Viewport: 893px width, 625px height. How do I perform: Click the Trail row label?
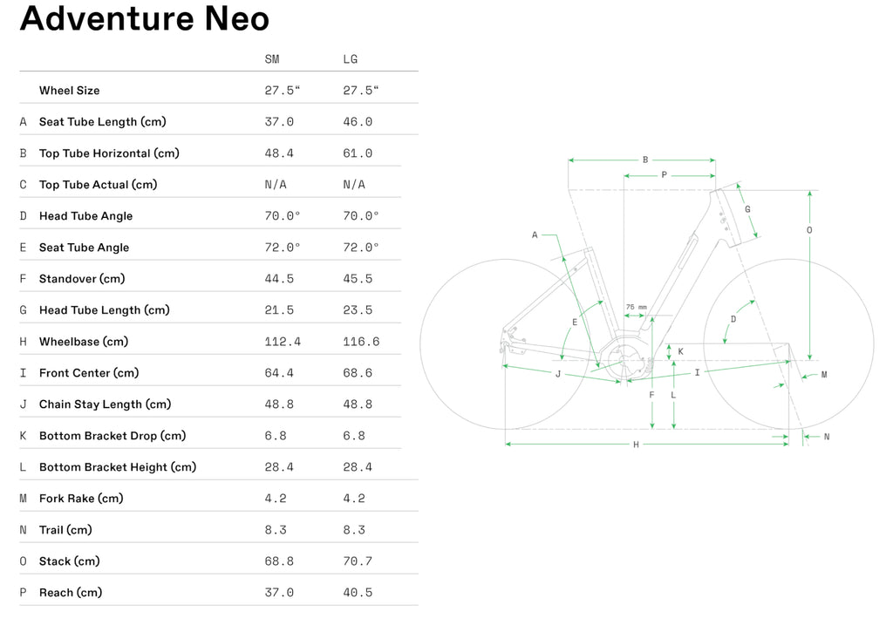(65, 530)
